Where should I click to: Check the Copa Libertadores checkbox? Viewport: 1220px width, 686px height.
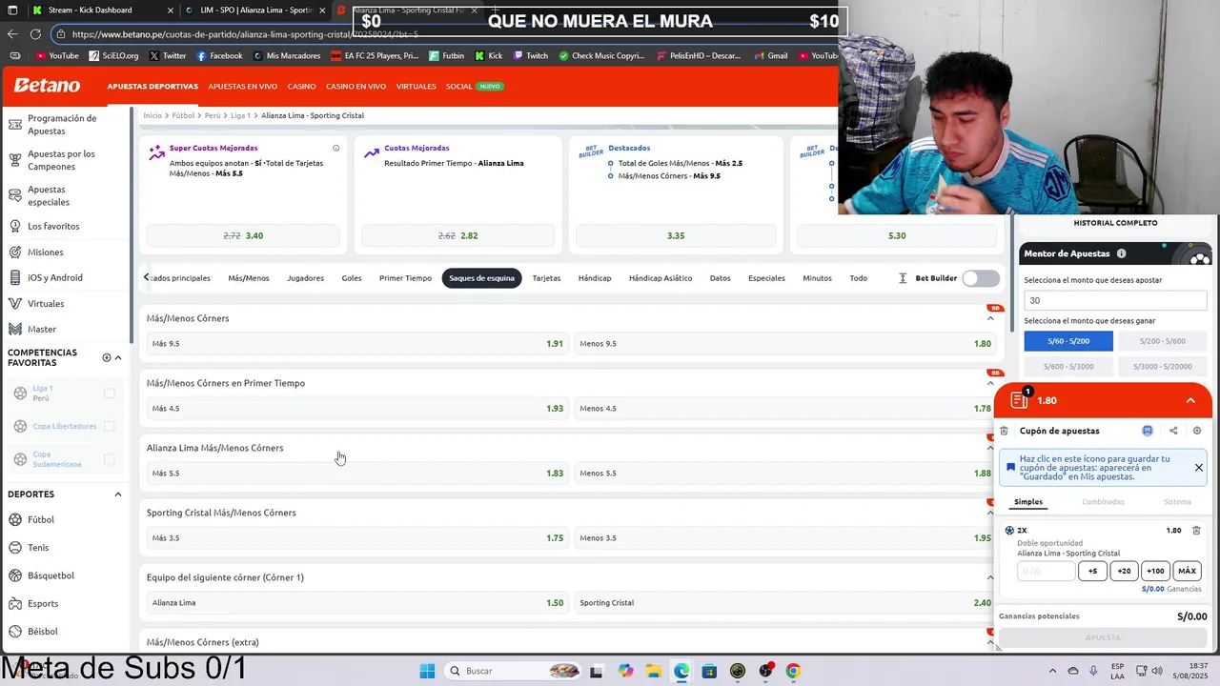(x=109, y=426)
